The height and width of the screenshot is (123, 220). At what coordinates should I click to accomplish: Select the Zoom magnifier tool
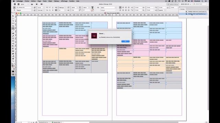click(x=13, y=61)
